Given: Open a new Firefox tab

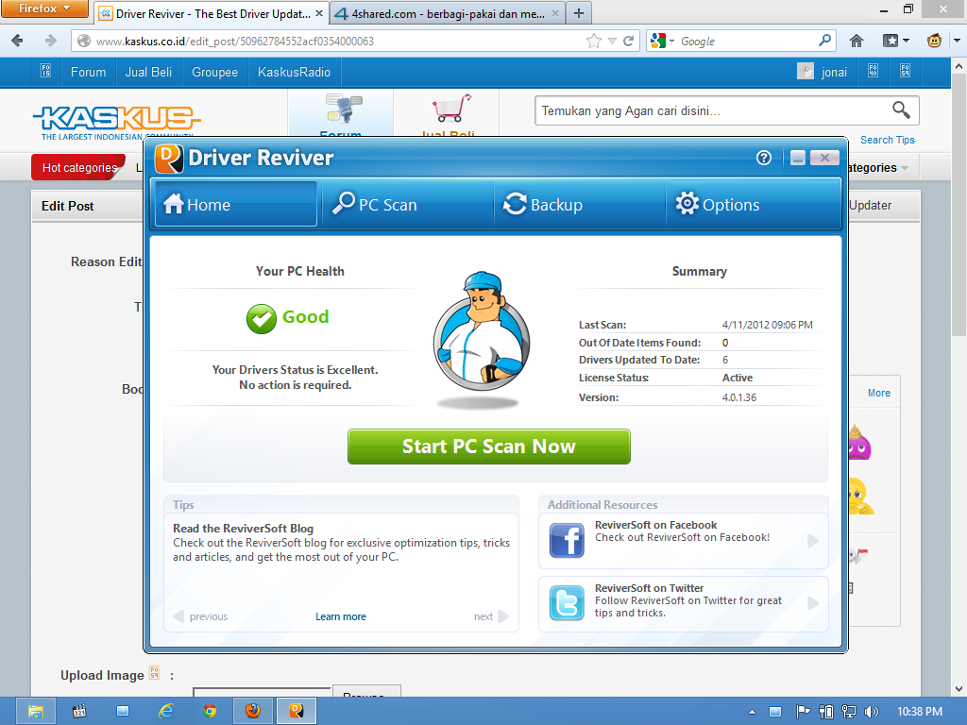Looking at the screenshot, I should [579, 13].
